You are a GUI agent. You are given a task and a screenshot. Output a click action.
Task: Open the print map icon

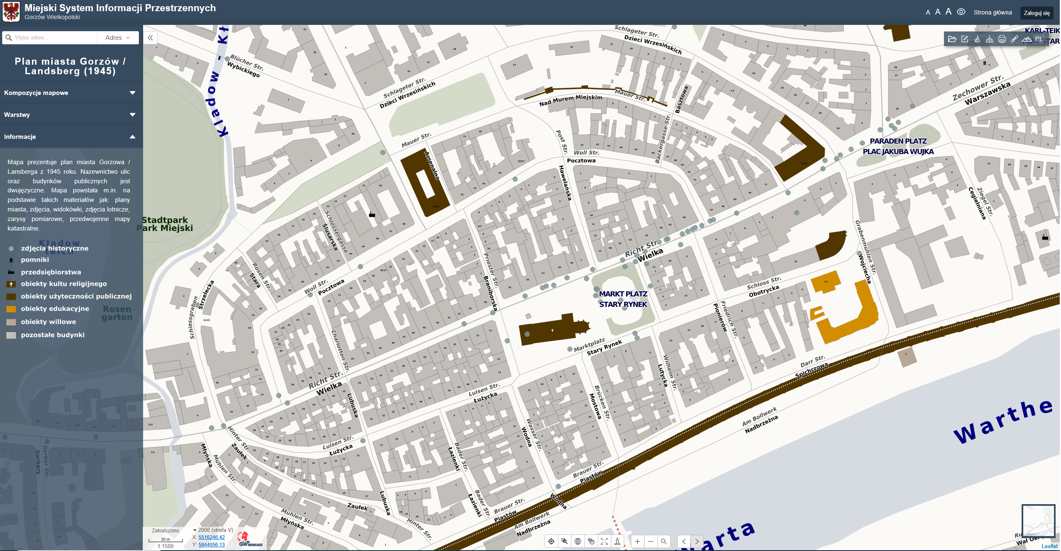pos(1002,39)
